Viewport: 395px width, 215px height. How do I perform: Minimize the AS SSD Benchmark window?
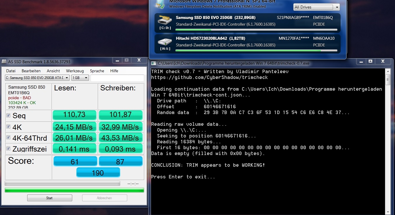tap(117, 60)
